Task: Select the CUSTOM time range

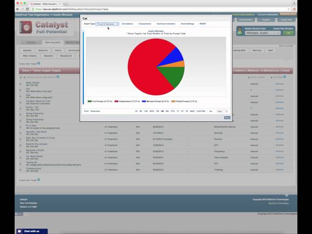Action: (201, 111)
